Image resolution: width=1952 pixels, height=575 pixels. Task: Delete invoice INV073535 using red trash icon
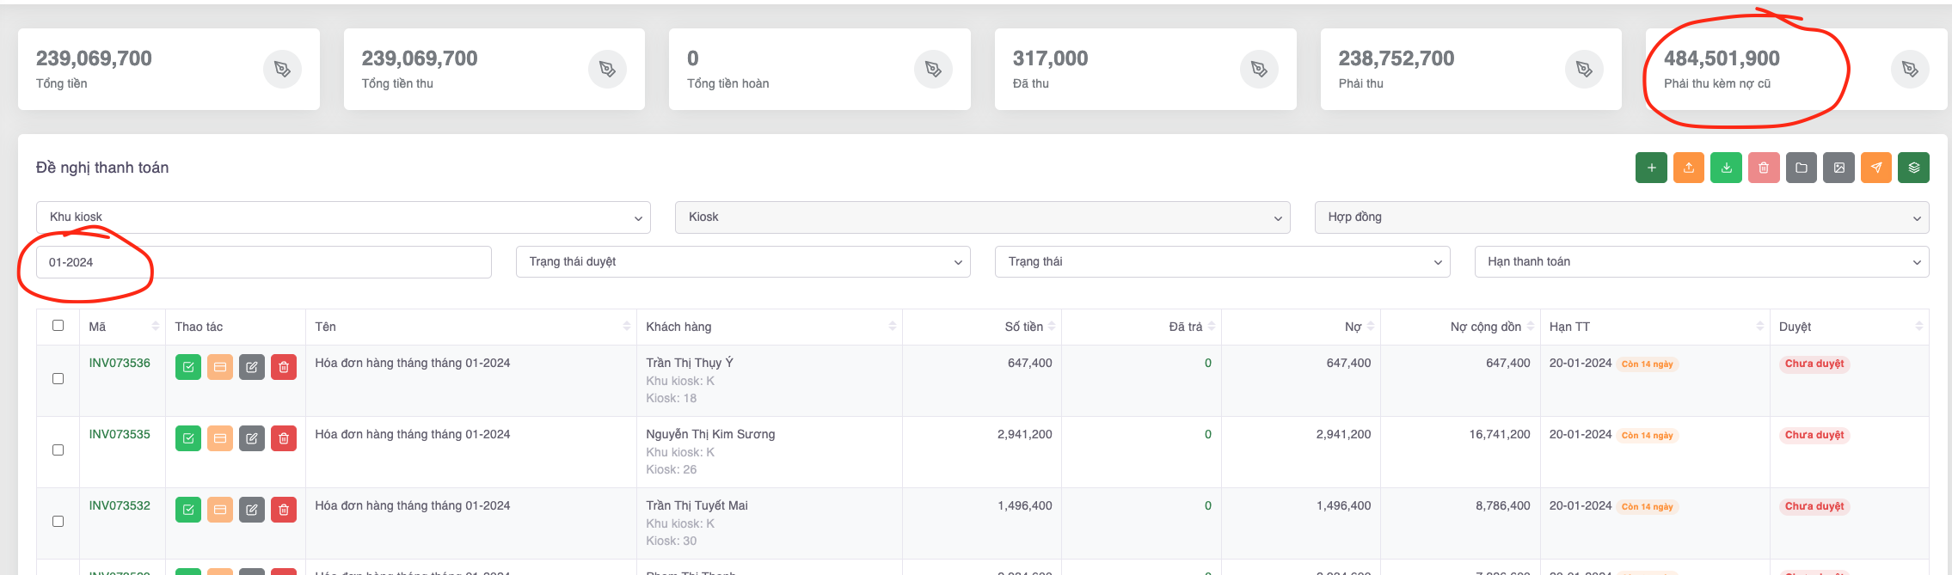[x=284, y=438]
